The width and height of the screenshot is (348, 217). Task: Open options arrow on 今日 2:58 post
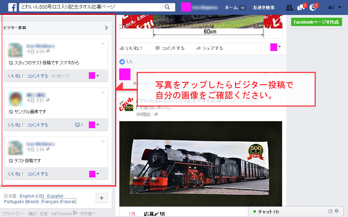tap(103, 141)
